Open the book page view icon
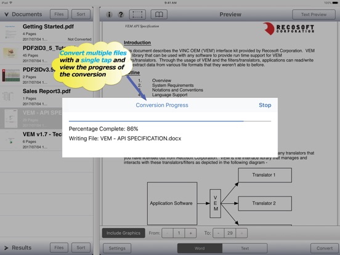This screenshot has height=255, width=340. click(x=159, y=15)
